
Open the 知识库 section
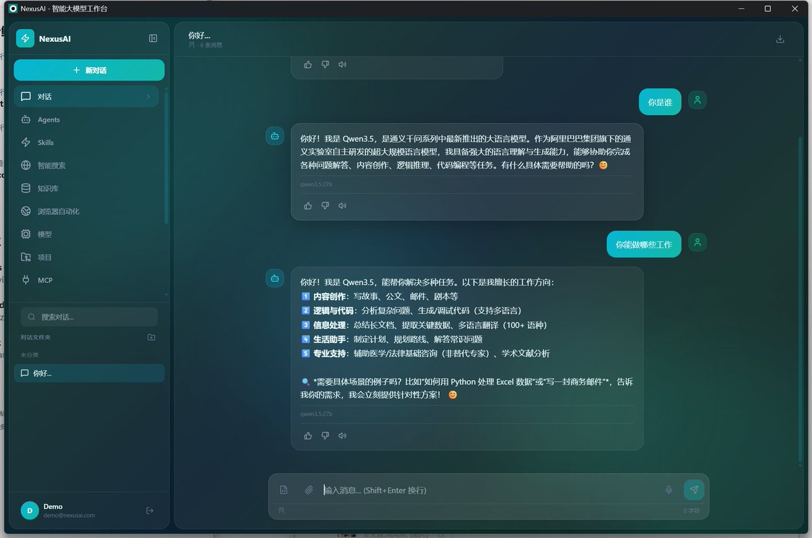point(86,189)
